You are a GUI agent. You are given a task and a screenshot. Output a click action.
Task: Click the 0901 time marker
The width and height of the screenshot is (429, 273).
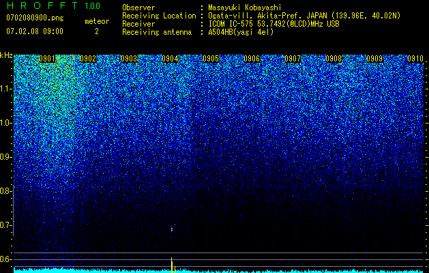pos(47,59)
